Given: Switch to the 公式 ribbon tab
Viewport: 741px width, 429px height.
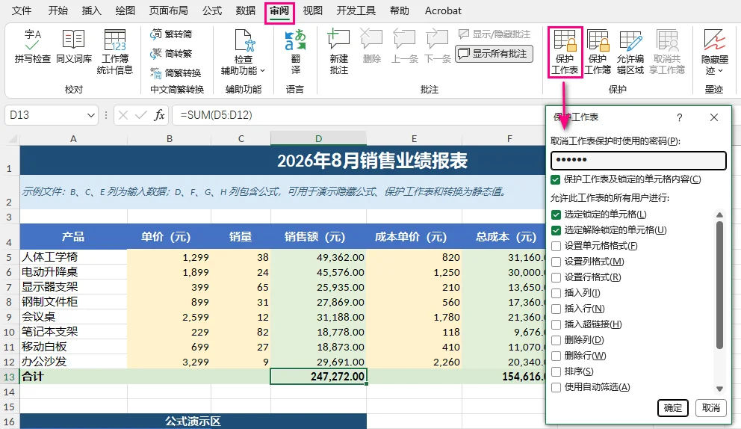Looking at the screenshot, I should (x=211, y=10).
